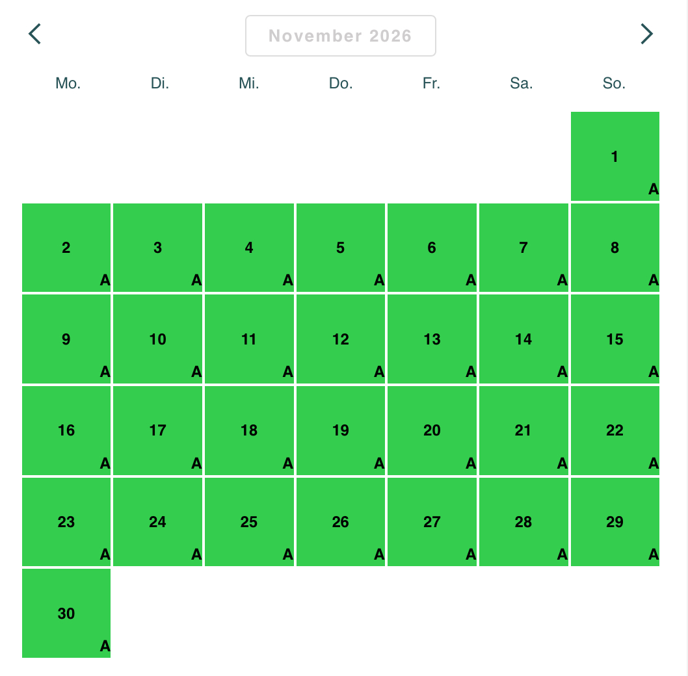
Task: Select November 18 date cell
Action: tap(249, 430)
